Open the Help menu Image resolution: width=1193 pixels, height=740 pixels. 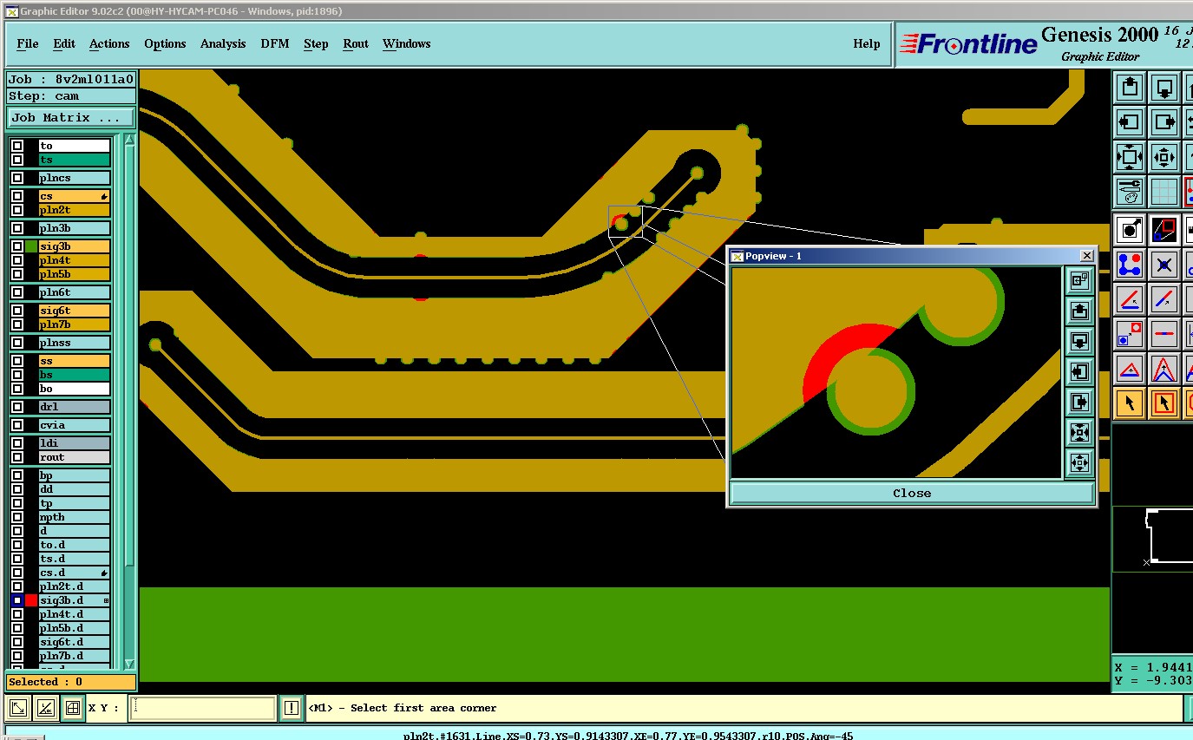867,43
